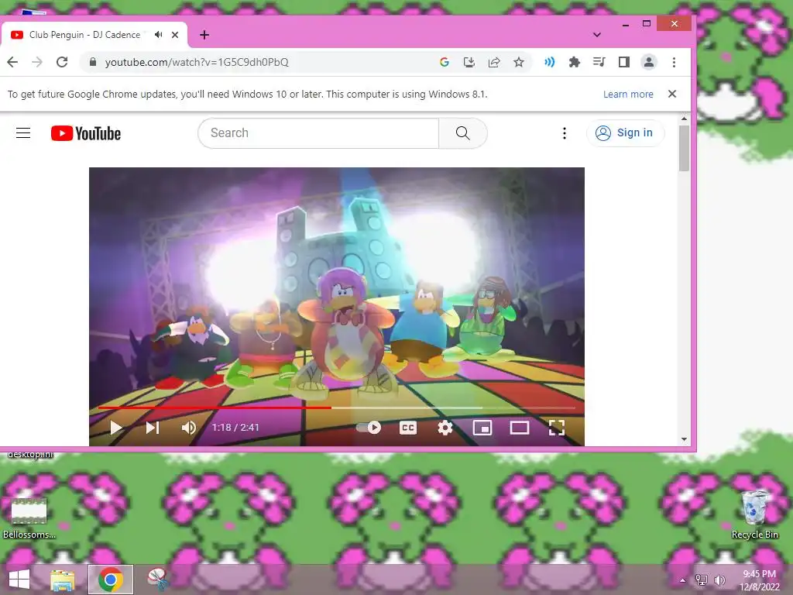Reload the YouTube page

62,62
